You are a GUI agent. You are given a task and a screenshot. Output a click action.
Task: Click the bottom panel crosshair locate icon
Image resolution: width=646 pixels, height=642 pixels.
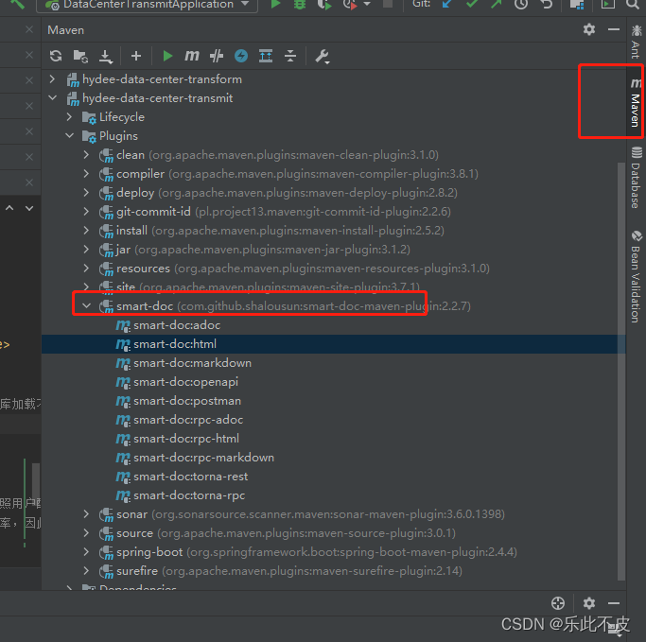(x=558, y=603)
